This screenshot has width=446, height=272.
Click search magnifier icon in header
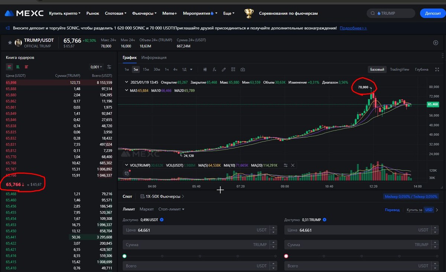tap(373, 13)
